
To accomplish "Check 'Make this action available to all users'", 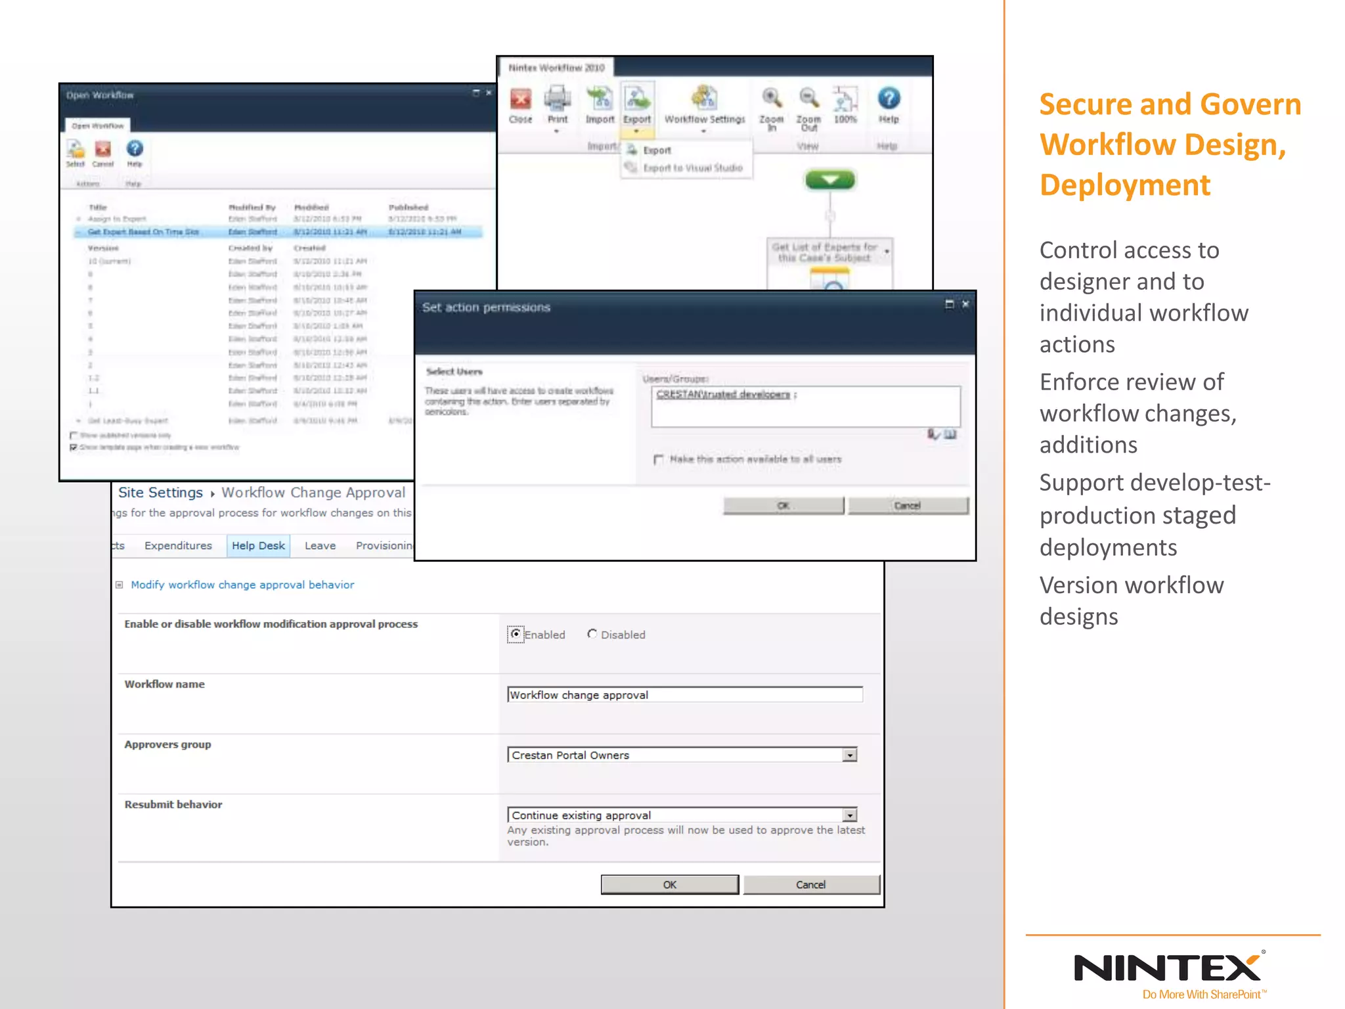I will tap(659, 459).
